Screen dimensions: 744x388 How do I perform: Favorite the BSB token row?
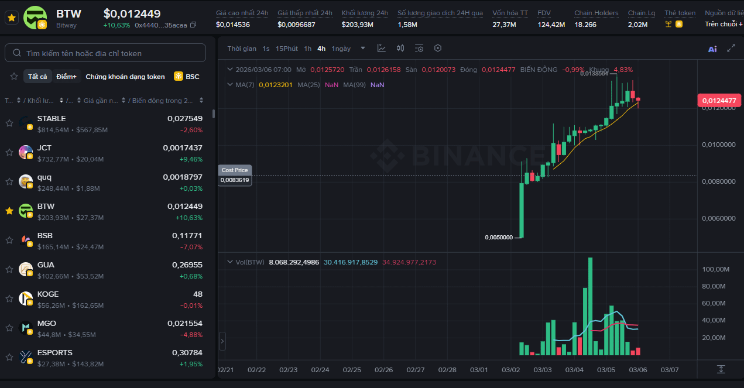[x=9, y=240]
